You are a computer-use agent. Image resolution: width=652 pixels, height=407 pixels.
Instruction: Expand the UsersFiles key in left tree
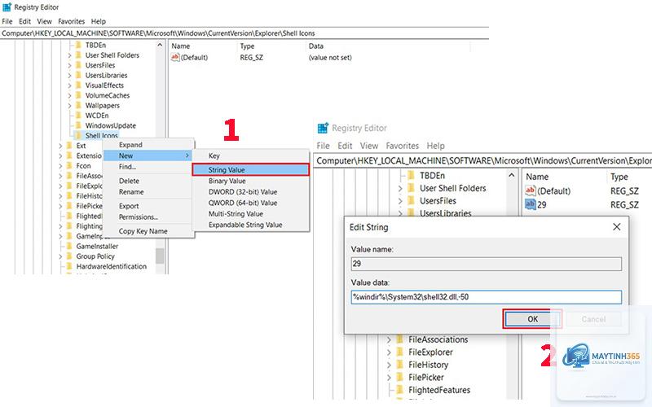coord(69,65)
